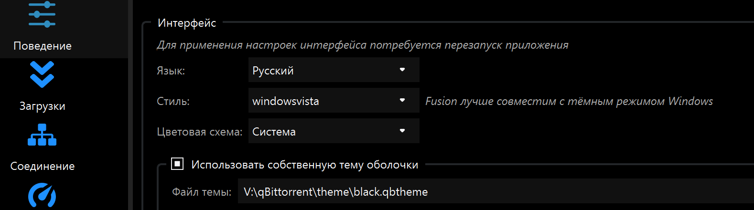Toggle the custom UI theme checkbox
The height and width of the screenshot is (210, 754).
[177, 164]
